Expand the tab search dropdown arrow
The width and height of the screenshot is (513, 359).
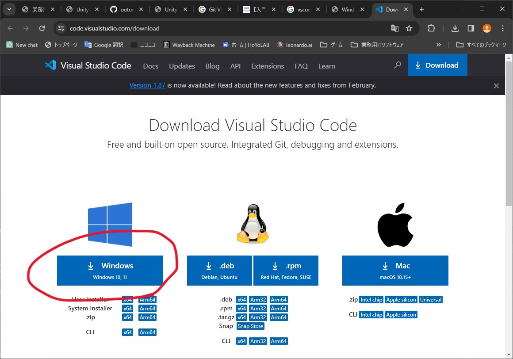click(x=9, y=9)
